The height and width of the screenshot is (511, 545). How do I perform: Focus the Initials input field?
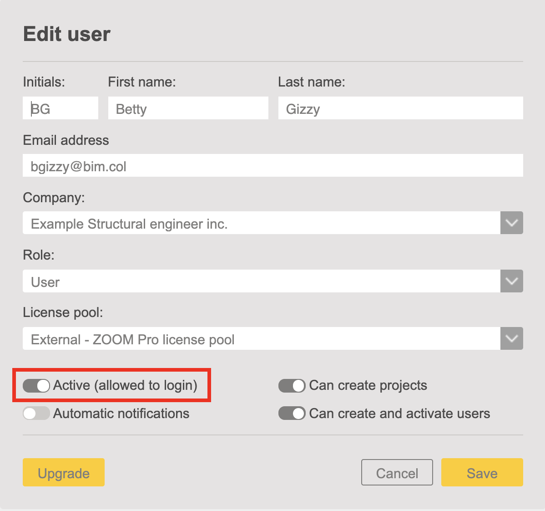coord(61,108)
